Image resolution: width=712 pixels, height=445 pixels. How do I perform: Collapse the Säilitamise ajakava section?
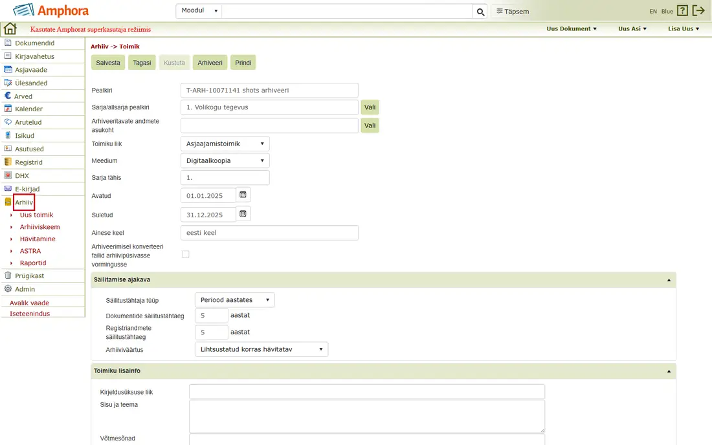point(669,280)
